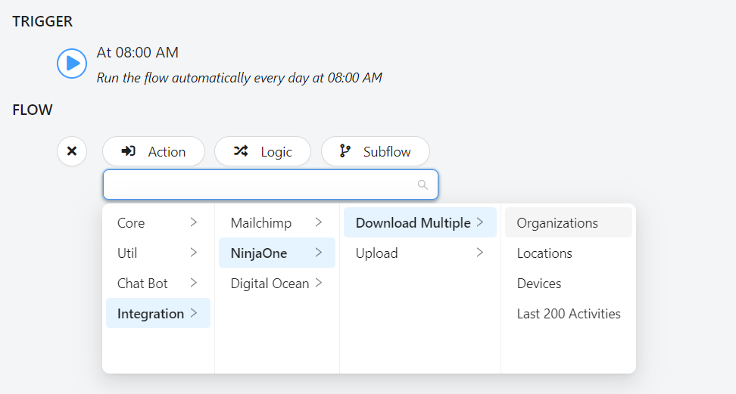Select the Integration category
Screen dimensions: 736x394
(x=158, y=313)
